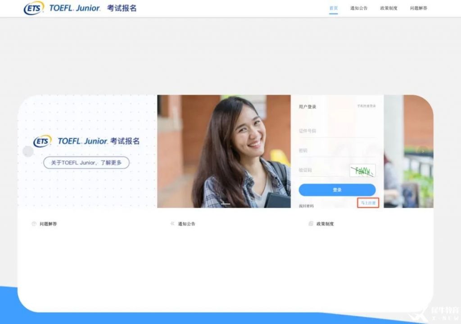461x324 pixels.
Task: Click the carousel next-slide arrow
Action: pyautogui.click(x=423, y=151)
